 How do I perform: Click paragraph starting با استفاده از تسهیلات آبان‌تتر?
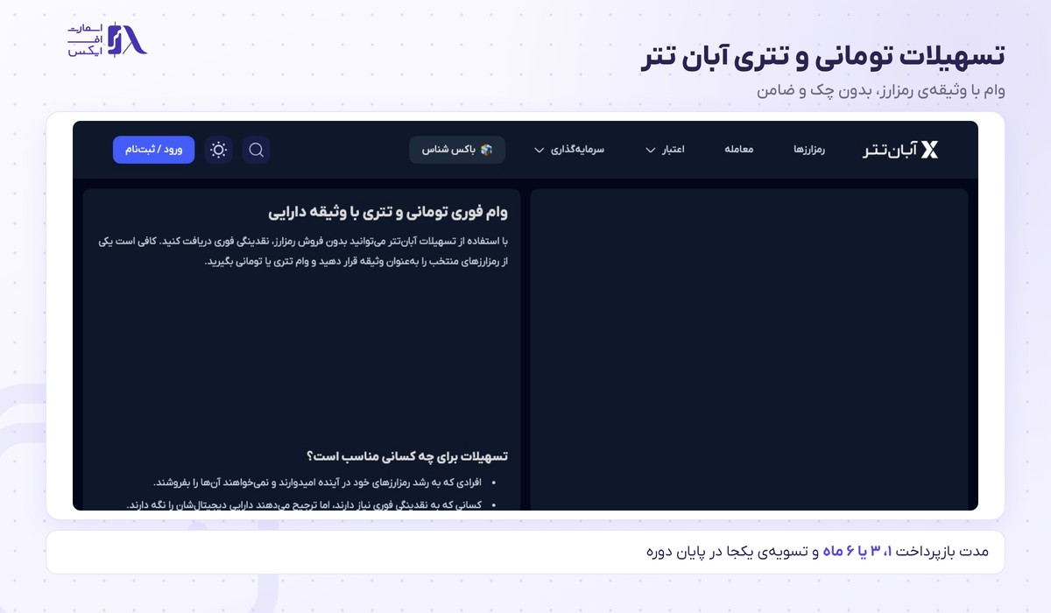coord(303,251)
